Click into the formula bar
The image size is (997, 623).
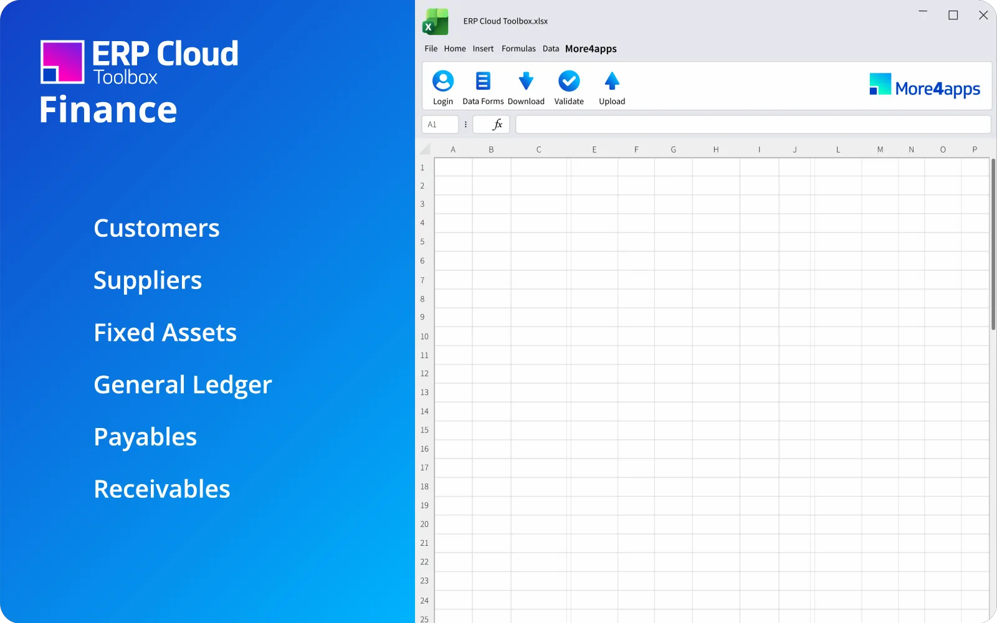point(753,125)
